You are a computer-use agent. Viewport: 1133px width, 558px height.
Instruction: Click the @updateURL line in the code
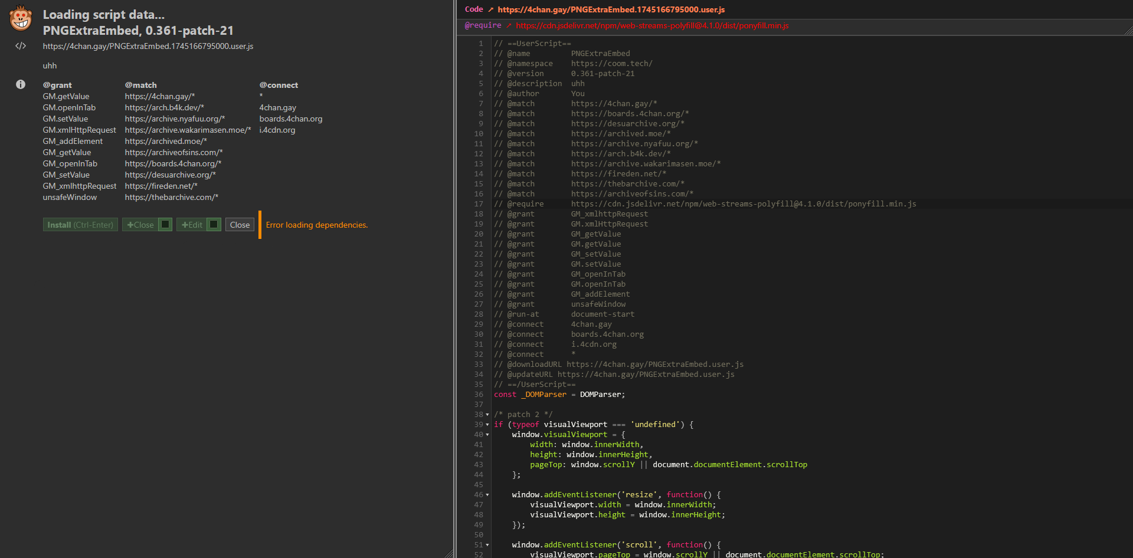614,375
